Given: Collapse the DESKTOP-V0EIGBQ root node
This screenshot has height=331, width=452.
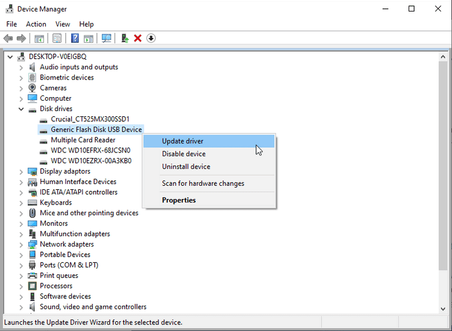Looking at the screenshot, I should [x=10, y=57].
